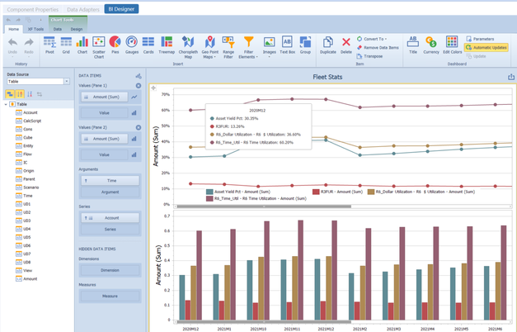Image resolution: width=517 pixels, height=332 pixels.
Task: Click the Time argument item
Action: 110,181
